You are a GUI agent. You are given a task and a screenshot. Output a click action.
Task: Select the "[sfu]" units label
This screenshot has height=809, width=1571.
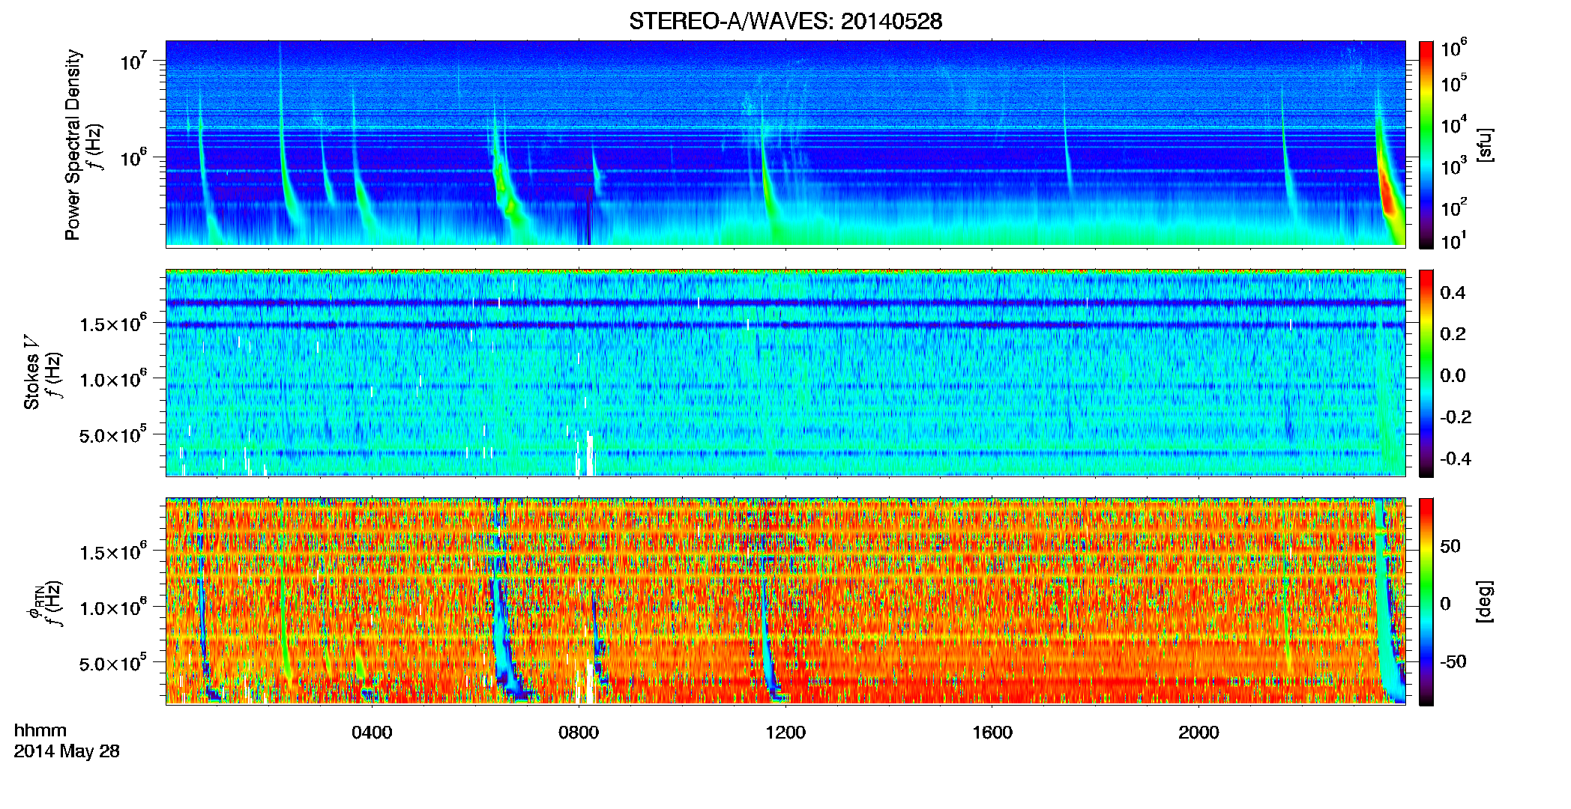pyautogui.click(x=1485, y=145)
